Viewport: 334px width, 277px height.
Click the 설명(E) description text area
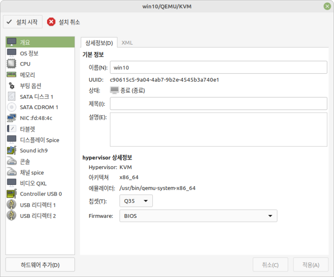pyautogui.click(x=218, y=129)
